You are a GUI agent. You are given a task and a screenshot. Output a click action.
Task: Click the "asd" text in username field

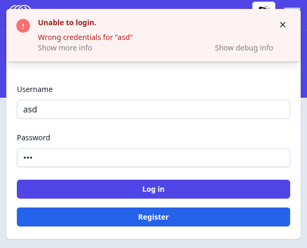[x=30, y=109]
